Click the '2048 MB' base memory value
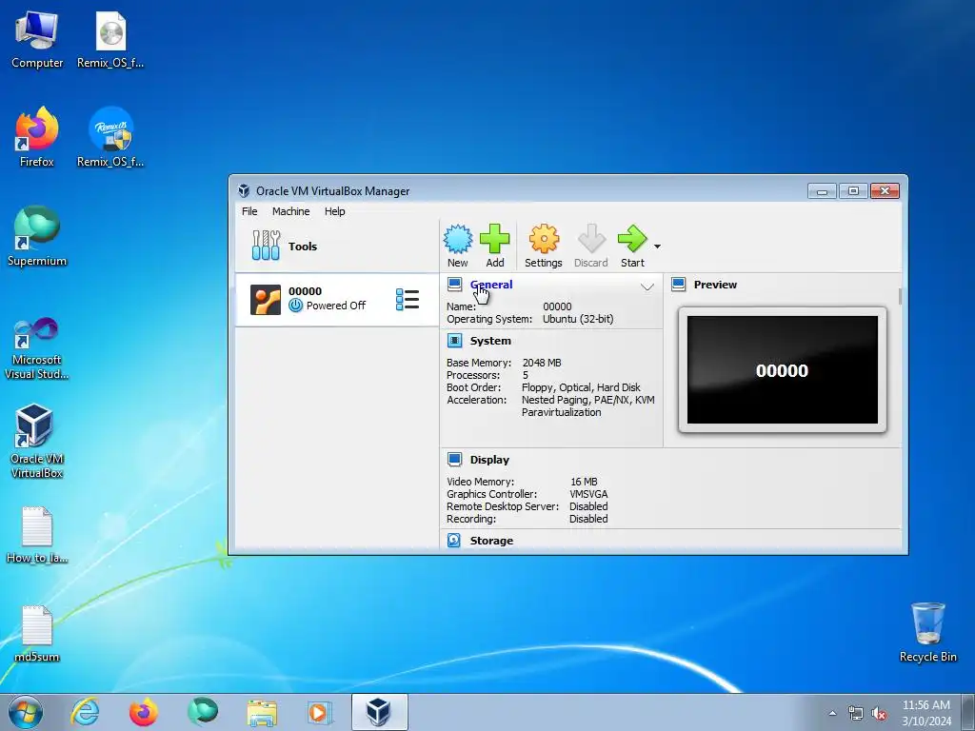Viewport: 975px width, 731px height. [x=542, y=363]
